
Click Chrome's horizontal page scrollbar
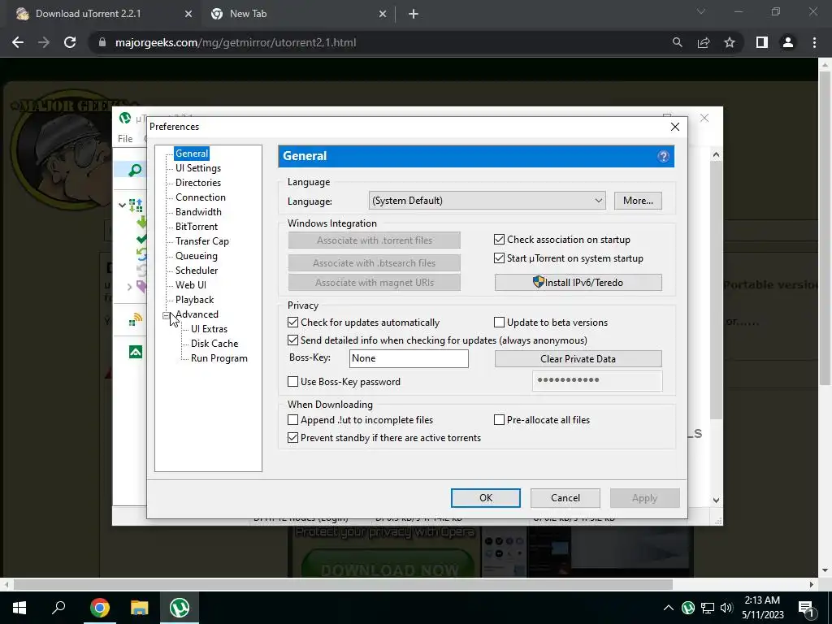343,585
